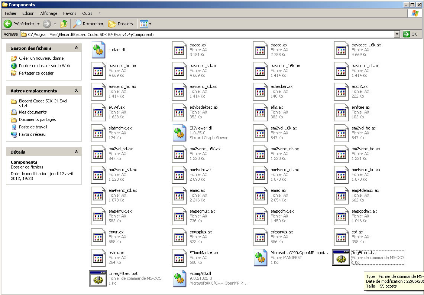This screenshot has height=295, width=424.
Task: Click the file name elatmdmx.ax
Action: [120, 128]
